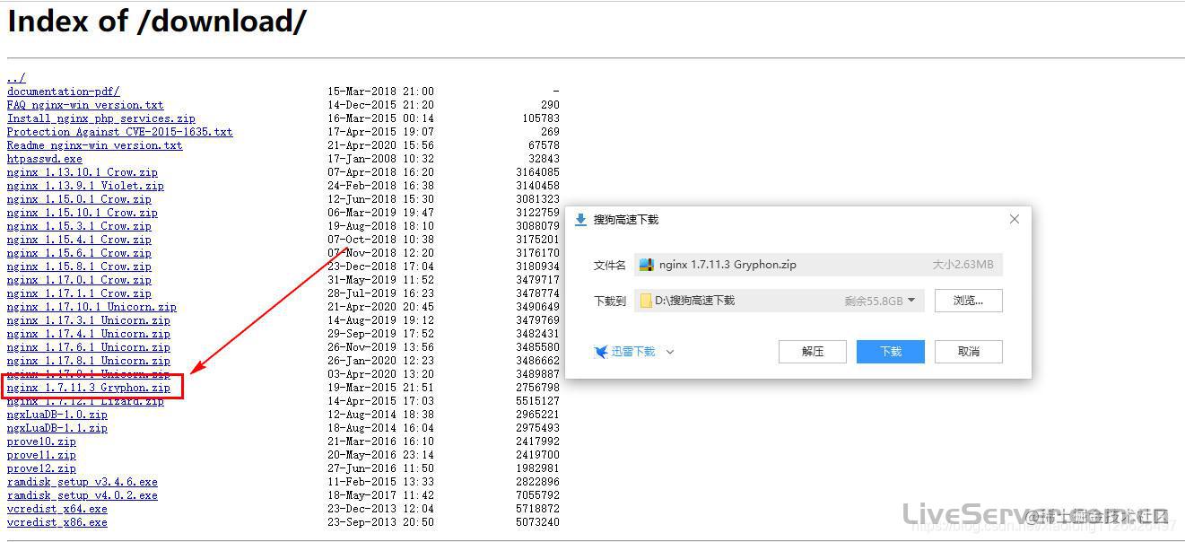Open the vcredist_x64.exe link

57,508
